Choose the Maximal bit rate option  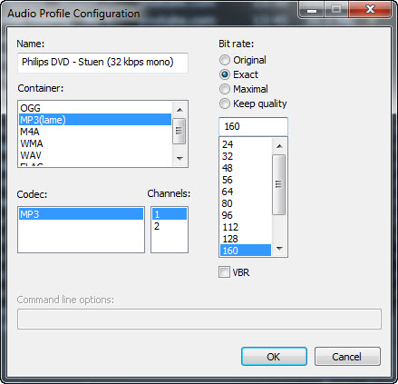[225, 89]
